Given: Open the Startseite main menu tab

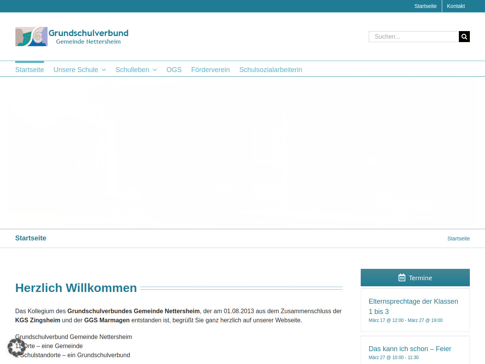Looking at the screenshot, I should [x=30, y=70].
